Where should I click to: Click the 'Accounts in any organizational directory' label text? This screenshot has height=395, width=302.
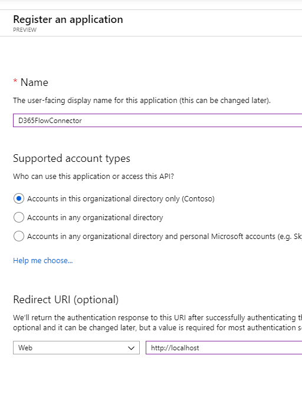[x=95, y=217]
